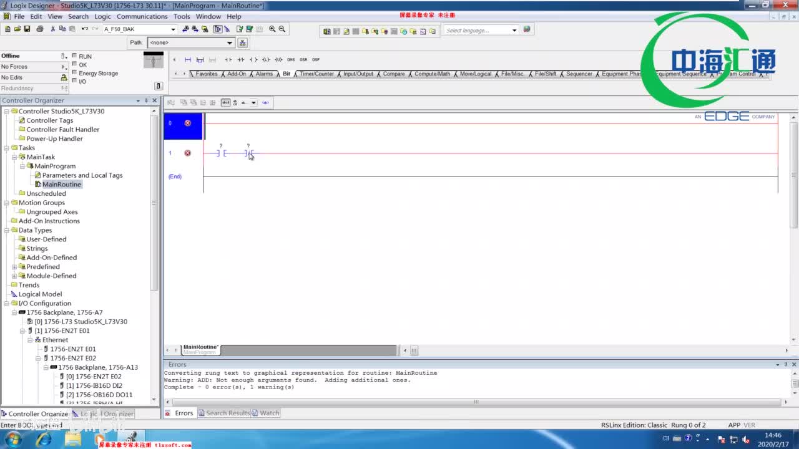The height and width of the screenshot is (449, 799).
Task: Click the first contact on rung 1
Action: point(221,153)
